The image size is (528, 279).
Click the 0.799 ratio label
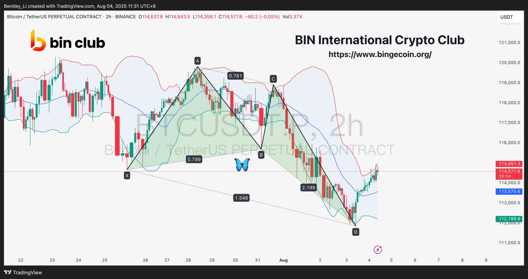194,160
